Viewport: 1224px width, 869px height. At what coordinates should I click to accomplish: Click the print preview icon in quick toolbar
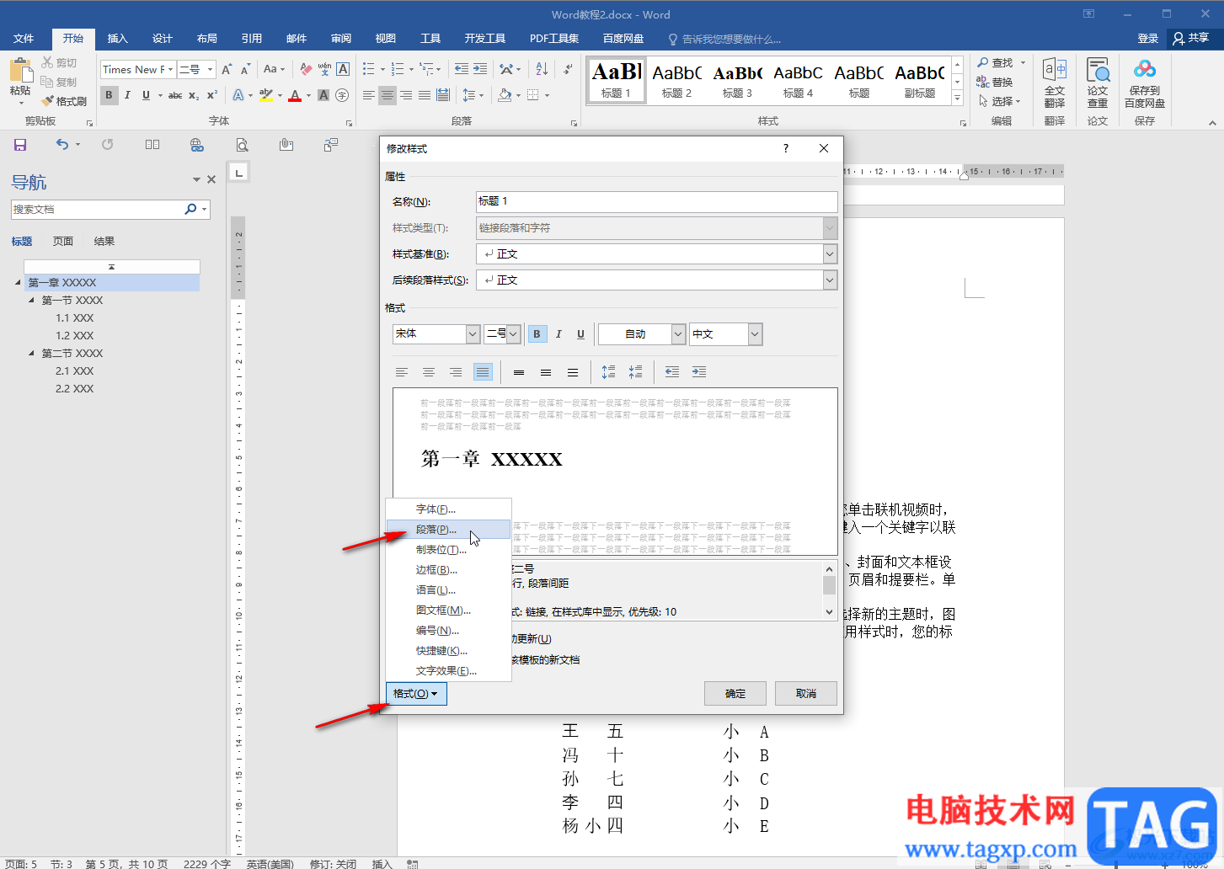tap(242, 145)
